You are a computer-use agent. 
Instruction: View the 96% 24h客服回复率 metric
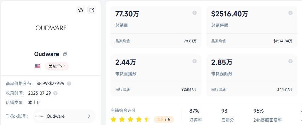click(x=268, y=115)
